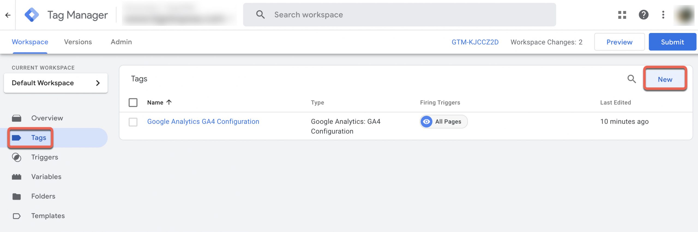698x232 pixels.
Task: Click the 'Google Analytics: GA4 Configuration' type cell
Action: (345, 126)
